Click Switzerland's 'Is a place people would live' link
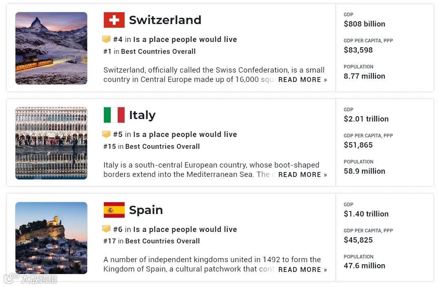This screenshot has height=287, width=439. pos(185,40)
